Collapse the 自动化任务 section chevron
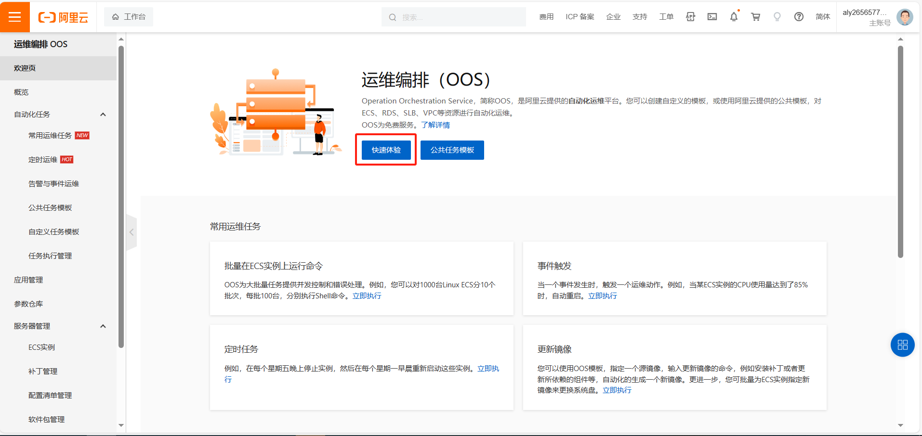Screen dimensions: 922x436 tap(103, 115)
